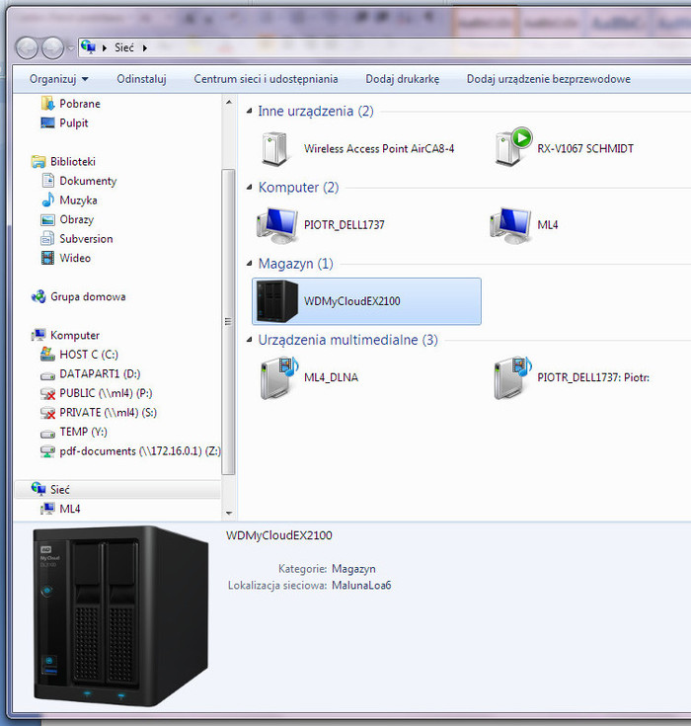Screen dimensions: 691x726
Task: Collapse the Inne urządzenia group header
Action: (249, 112)
